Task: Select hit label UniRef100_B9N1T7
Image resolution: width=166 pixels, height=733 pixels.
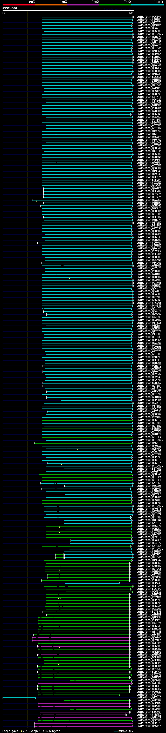Action: tap(149, 434)
